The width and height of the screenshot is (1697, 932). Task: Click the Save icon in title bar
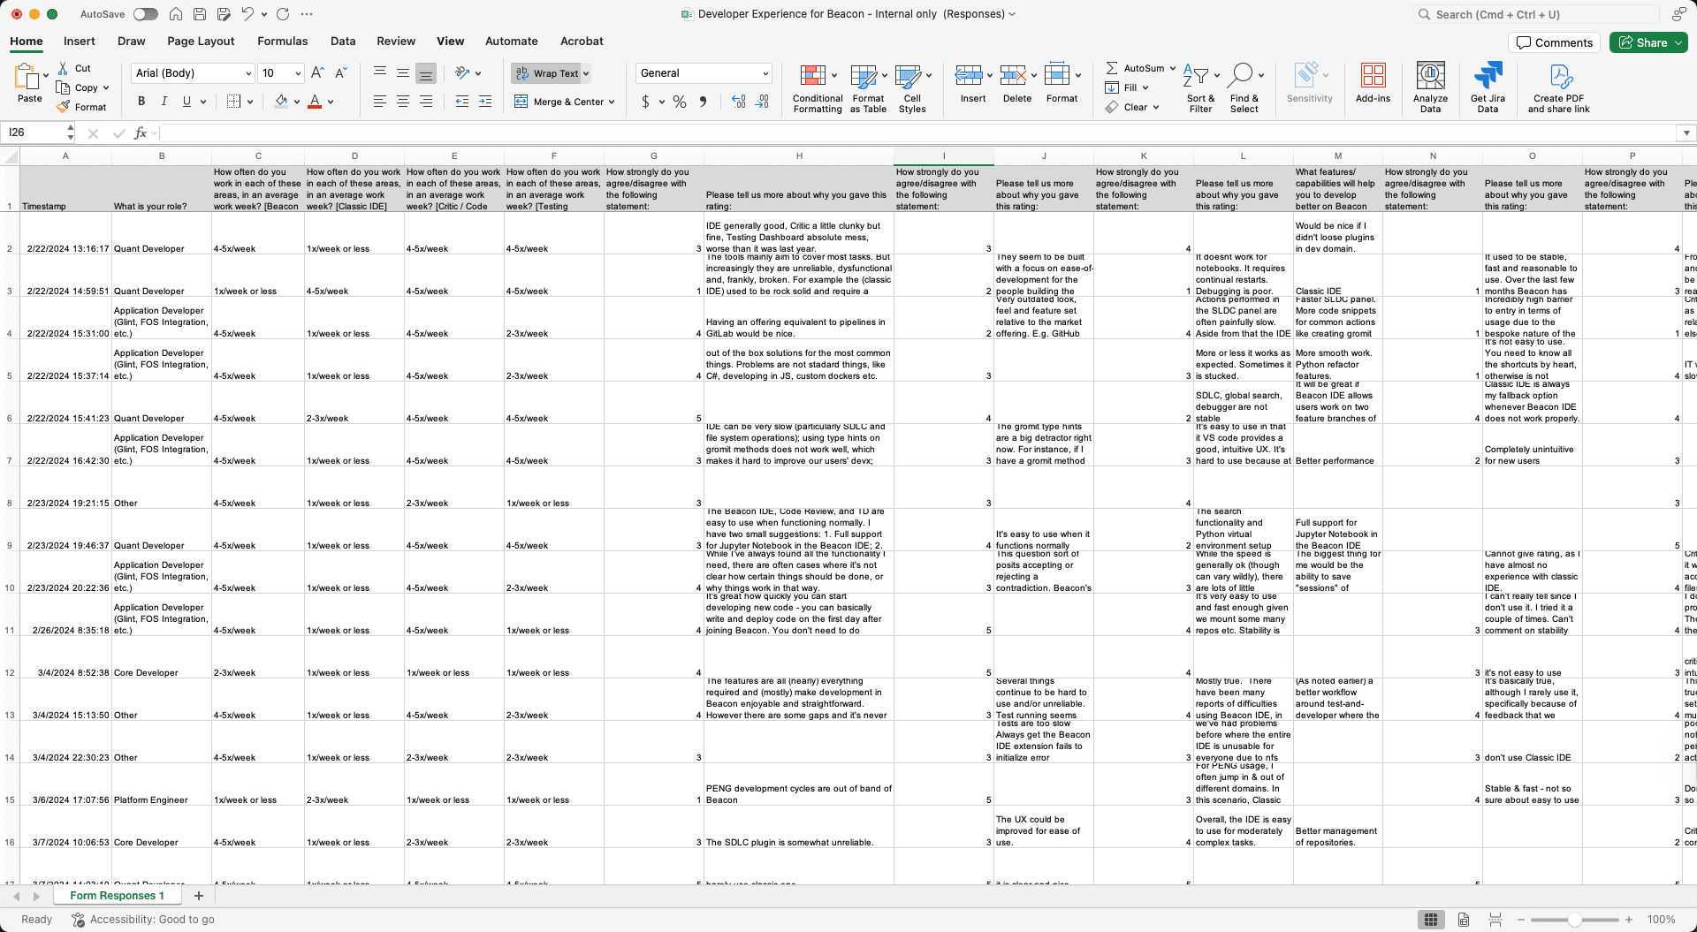200,14
